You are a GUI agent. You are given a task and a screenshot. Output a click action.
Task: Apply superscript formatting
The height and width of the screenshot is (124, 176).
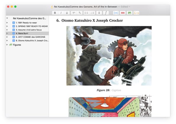tap(74, 13)
